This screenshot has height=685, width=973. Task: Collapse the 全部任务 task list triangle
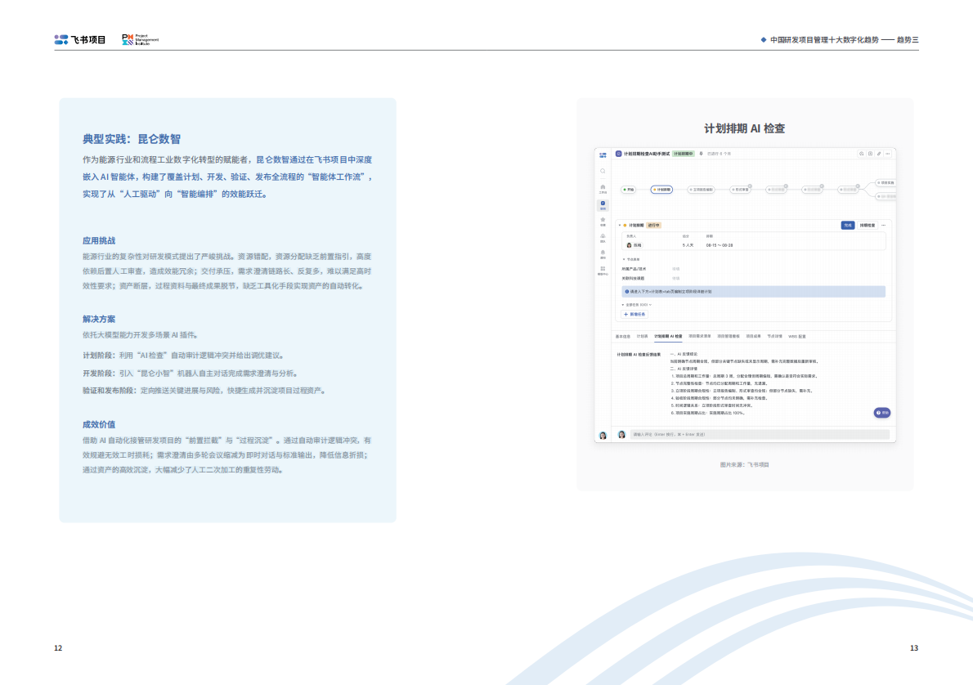click(x=623, y=305)
